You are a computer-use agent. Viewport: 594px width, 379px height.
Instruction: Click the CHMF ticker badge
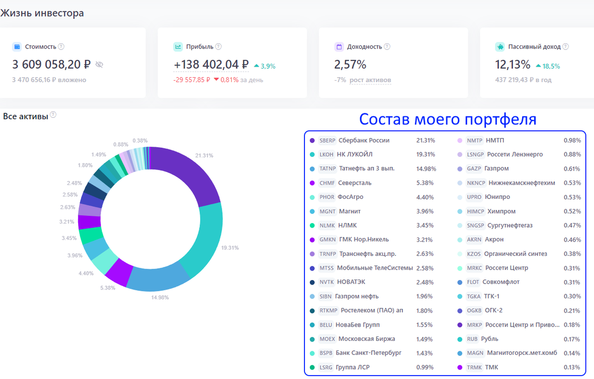[327, 183]
